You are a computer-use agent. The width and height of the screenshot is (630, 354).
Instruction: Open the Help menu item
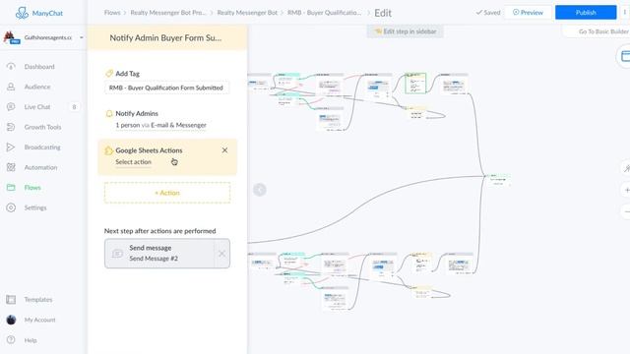[31, 340]
